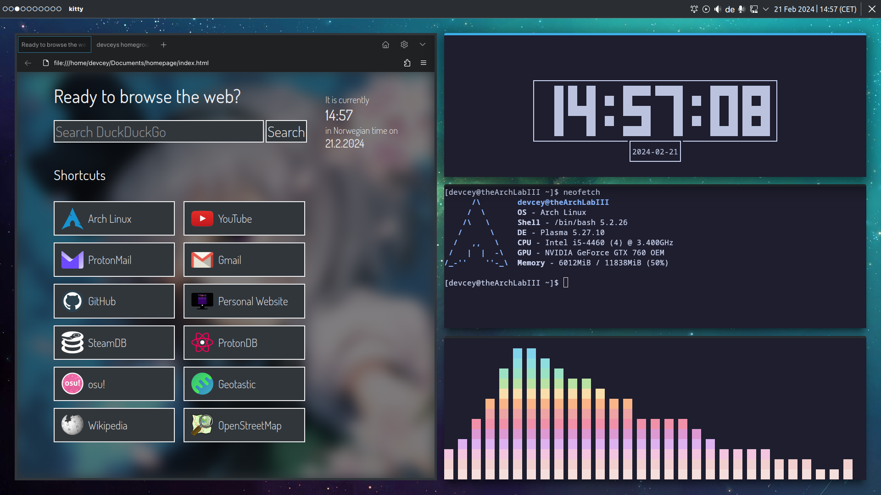
Task: Click the 'kitty' window title in panel
Action: coord(76,9)
